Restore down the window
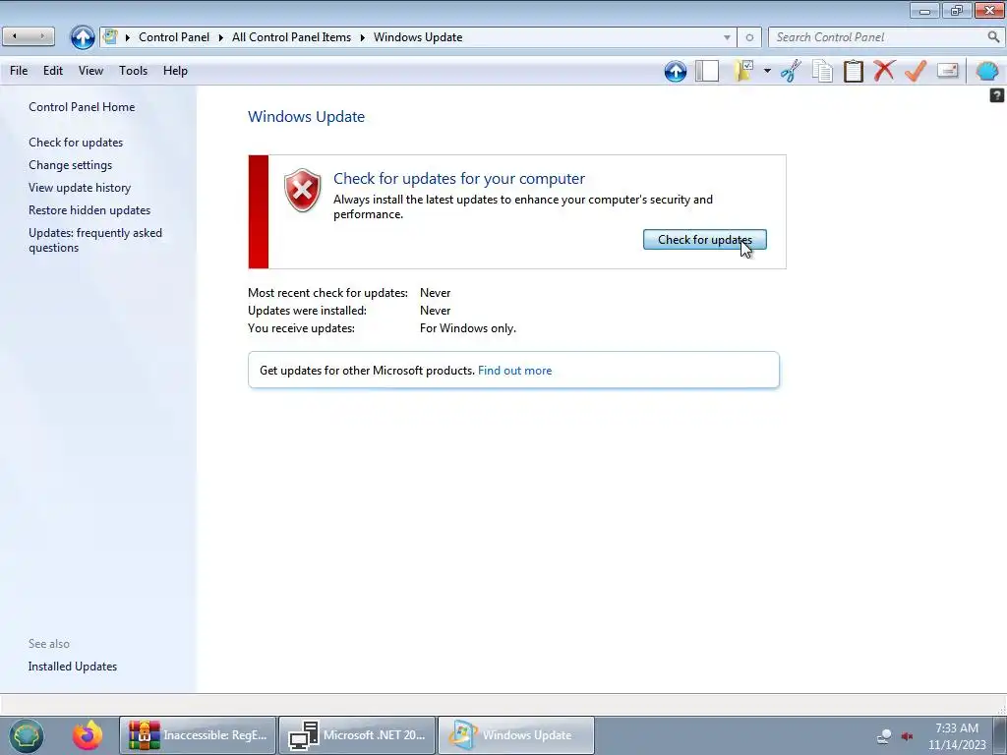 [956, 10]
